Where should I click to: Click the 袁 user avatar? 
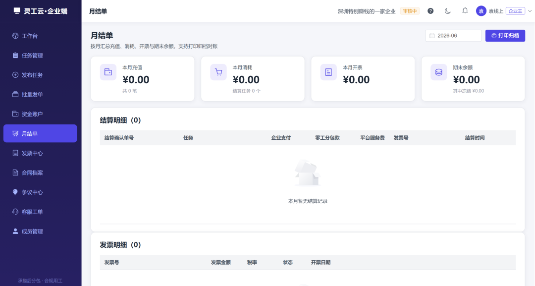(x=481, y=11)
